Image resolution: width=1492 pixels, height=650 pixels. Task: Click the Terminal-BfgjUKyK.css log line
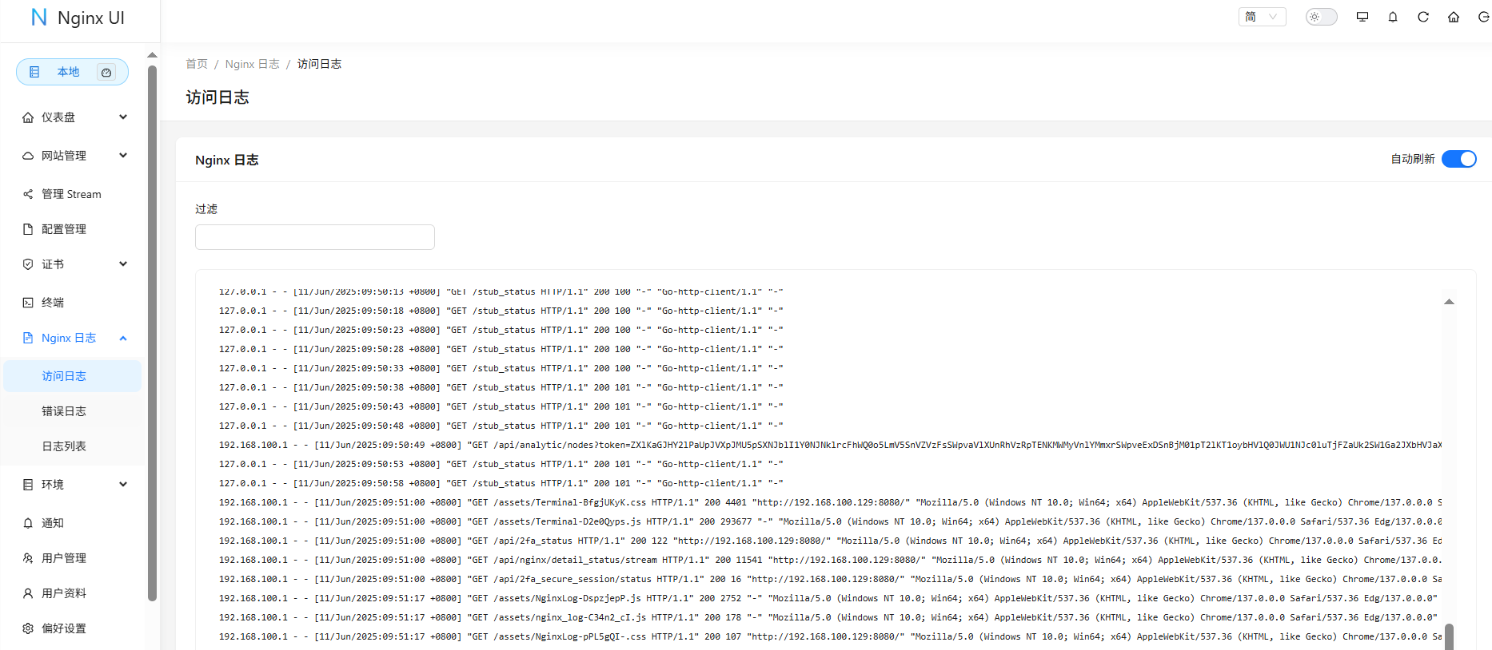(x=830, y=502)
